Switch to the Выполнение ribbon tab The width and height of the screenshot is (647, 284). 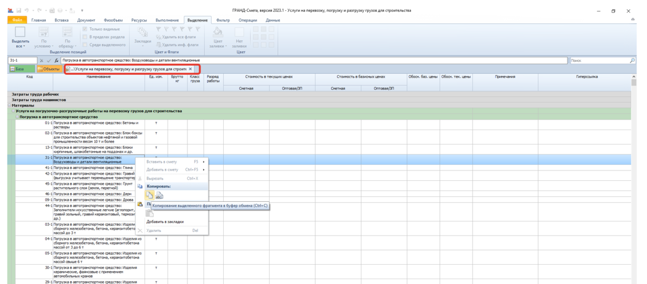(x=167, y=20)
